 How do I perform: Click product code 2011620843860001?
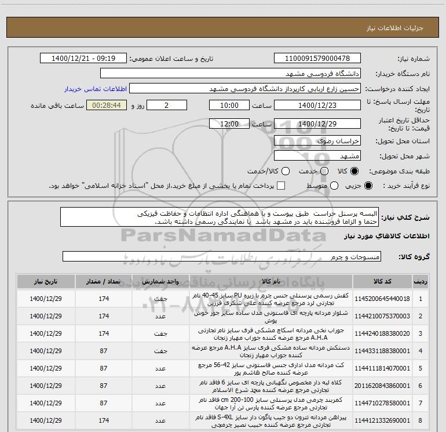(382, 386)
